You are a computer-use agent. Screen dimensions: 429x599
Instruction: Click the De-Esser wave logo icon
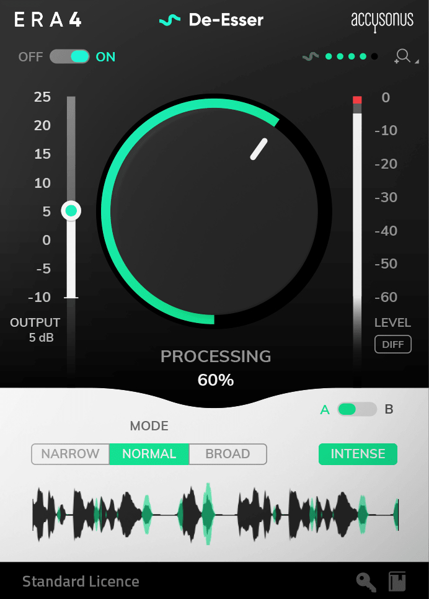click(170, 20)
